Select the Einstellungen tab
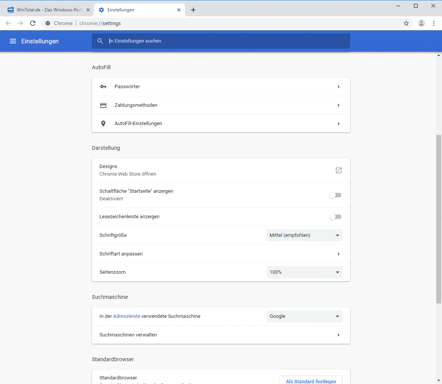This screenshot has width=442, height=384. [137, 10]
